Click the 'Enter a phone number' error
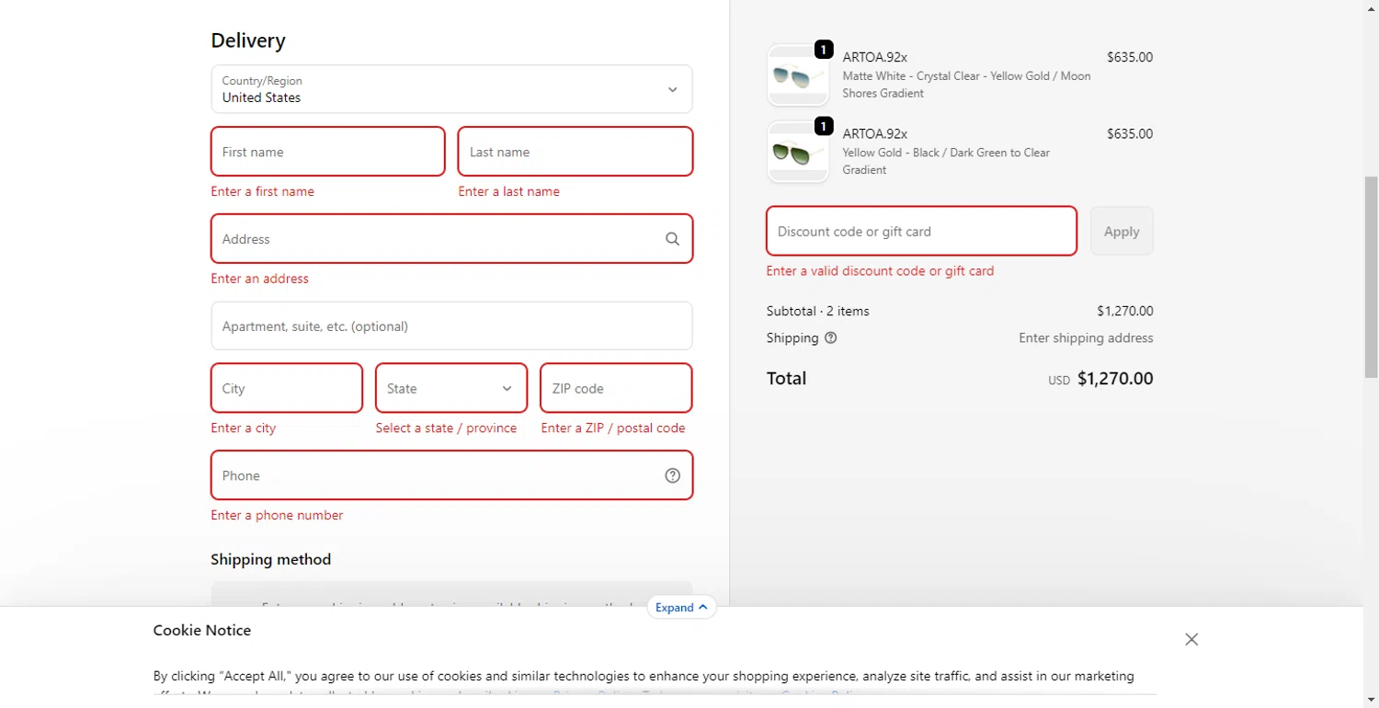Image resolution: width=1379 pixels, height=708 pixels. [277, 515]
